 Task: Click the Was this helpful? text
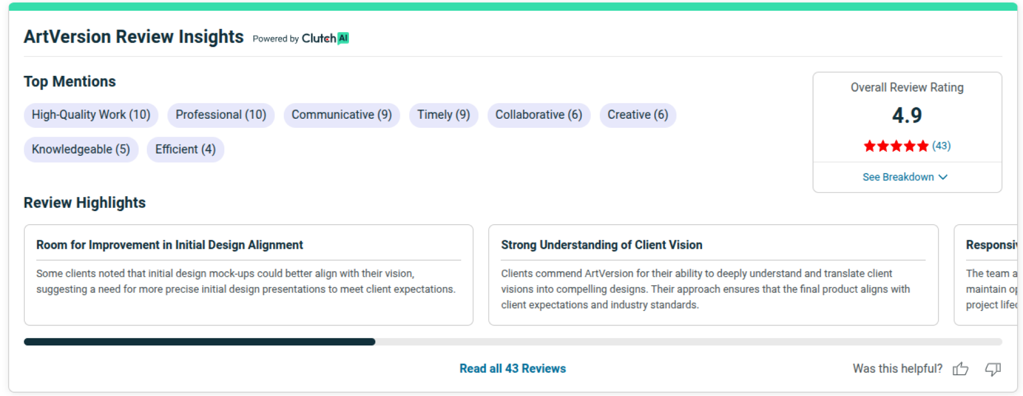coord(897,369)
